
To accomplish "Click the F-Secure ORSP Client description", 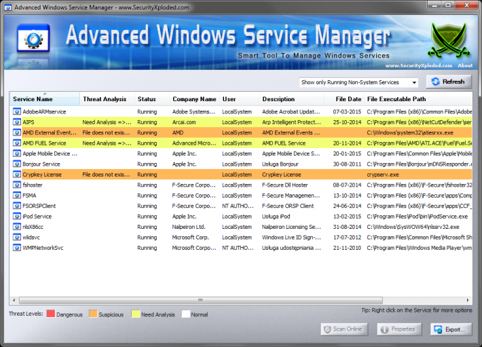I will [x=288, y=206].
